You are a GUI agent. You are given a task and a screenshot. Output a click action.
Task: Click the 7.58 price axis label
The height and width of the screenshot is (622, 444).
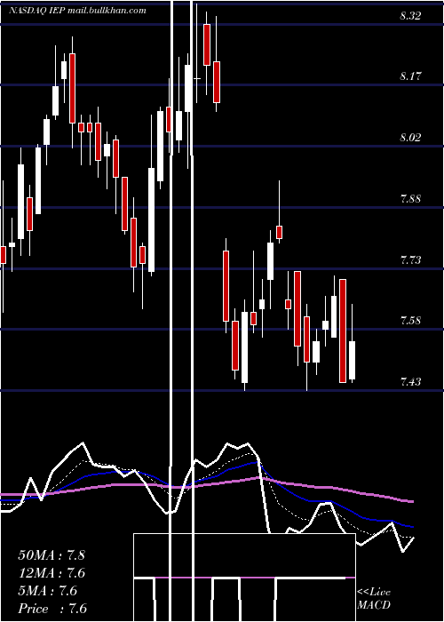pyautogui.click(x=410, y=320)
